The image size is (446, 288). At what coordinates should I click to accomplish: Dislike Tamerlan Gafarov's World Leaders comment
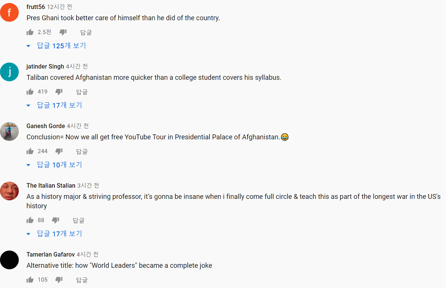pos(59,280)
